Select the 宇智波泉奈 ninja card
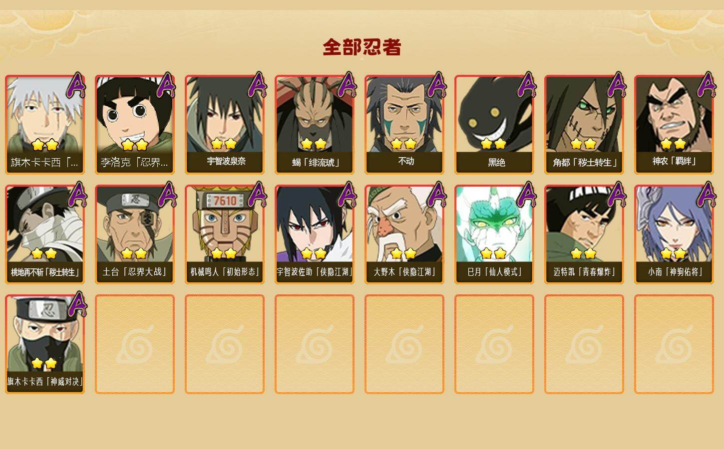 (x=225, y=125)
